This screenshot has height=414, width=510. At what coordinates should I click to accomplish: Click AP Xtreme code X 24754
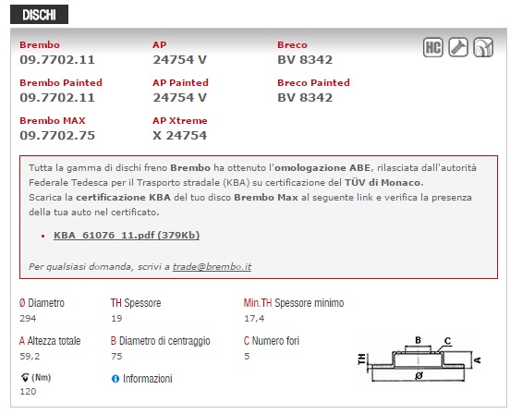coord(180,136)
